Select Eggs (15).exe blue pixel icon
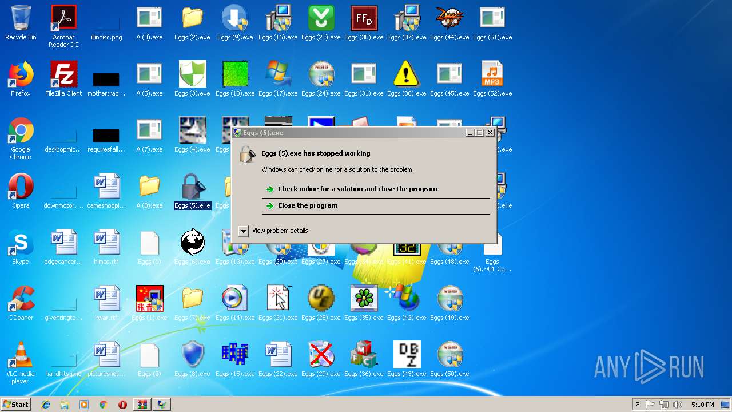Image resolution: width=732 pixels, height=412 pixels. point(235,355)
